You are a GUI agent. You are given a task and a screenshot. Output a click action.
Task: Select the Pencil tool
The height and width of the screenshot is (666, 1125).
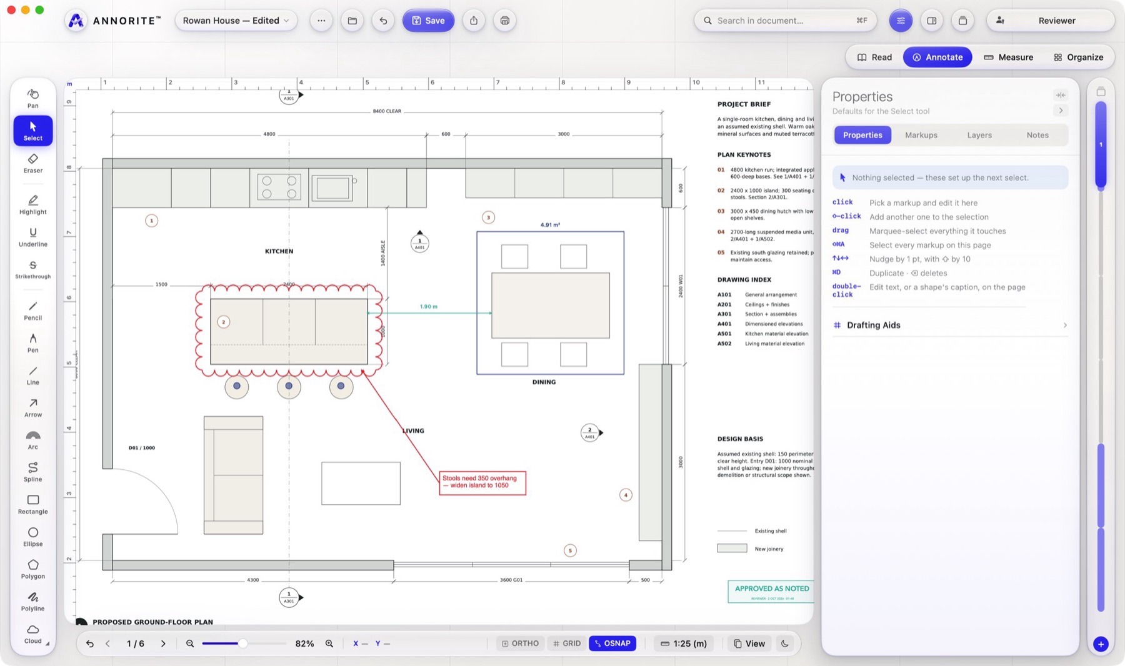[33, 311]
